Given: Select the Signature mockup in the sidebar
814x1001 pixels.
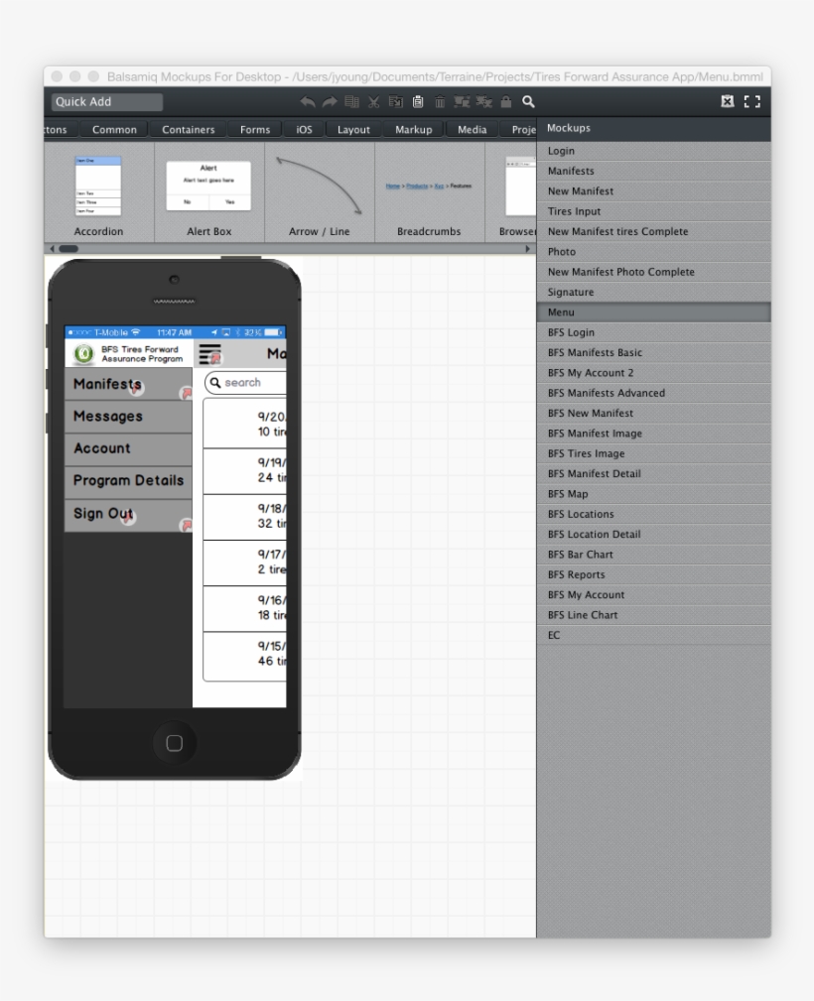Looking at the screenshot, I should (x=567, y=292).
